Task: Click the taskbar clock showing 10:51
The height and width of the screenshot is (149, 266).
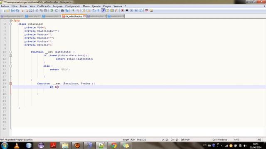Action: tap(256, 144)
